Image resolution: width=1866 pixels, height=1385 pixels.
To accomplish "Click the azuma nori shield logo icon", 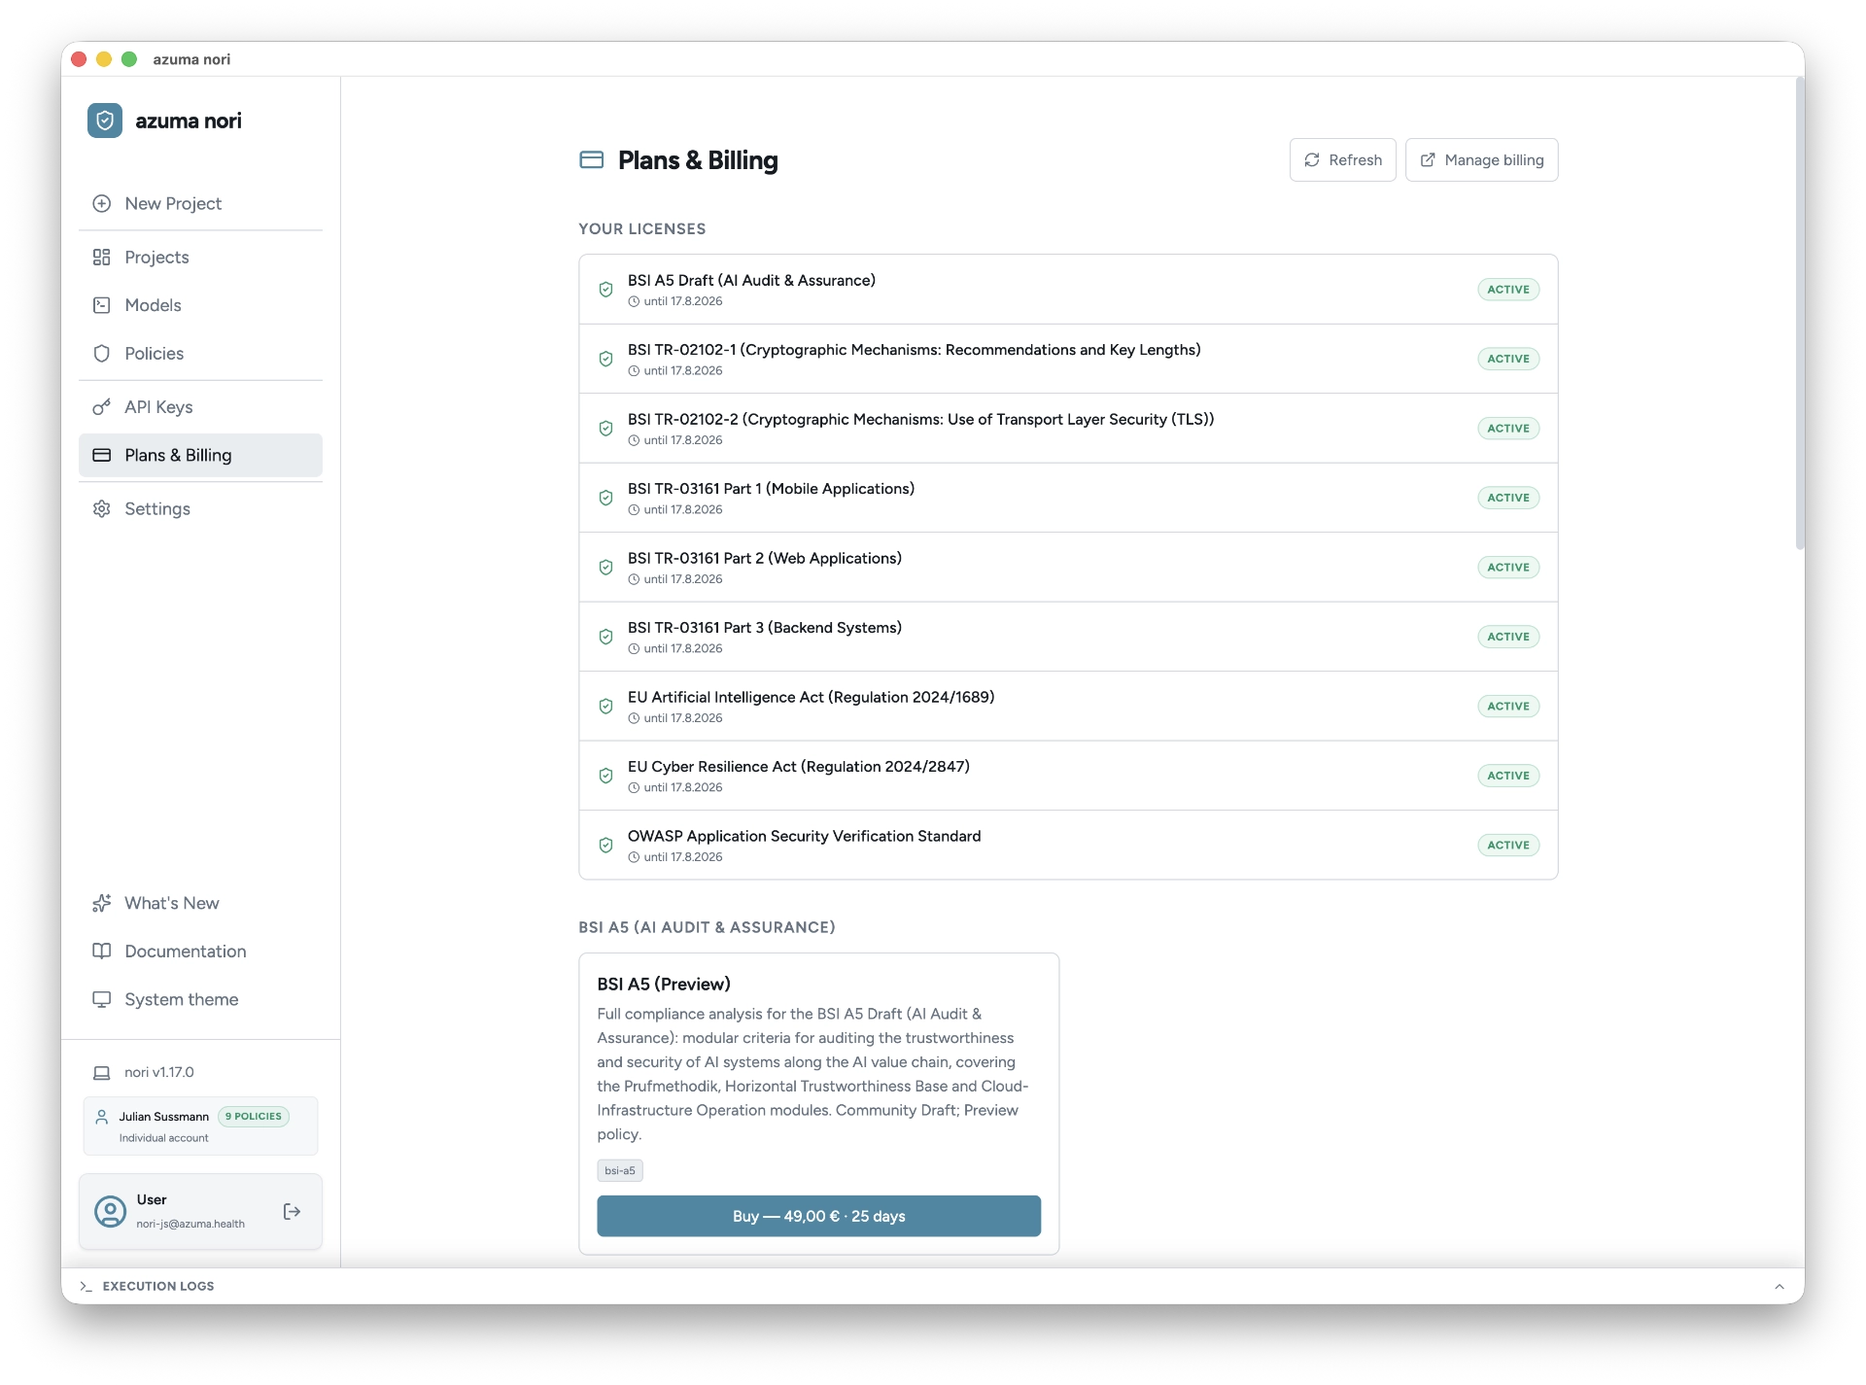I will coord(105,121).
